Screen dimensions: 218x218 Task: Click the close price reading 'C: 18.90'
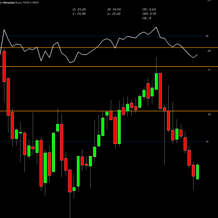click(x=79, y=14)
